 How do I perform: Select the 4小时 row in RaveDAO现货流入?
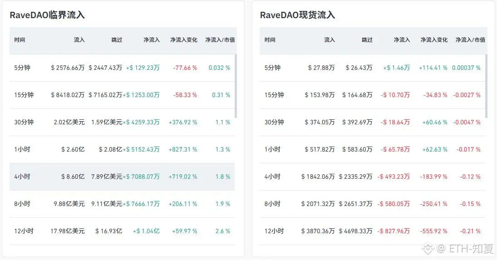click(373, 177)
